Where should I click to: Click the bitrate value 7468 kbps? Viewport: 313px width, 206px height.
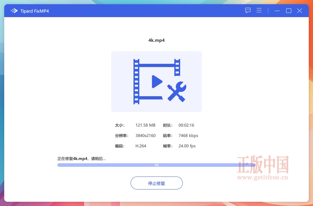188,136
